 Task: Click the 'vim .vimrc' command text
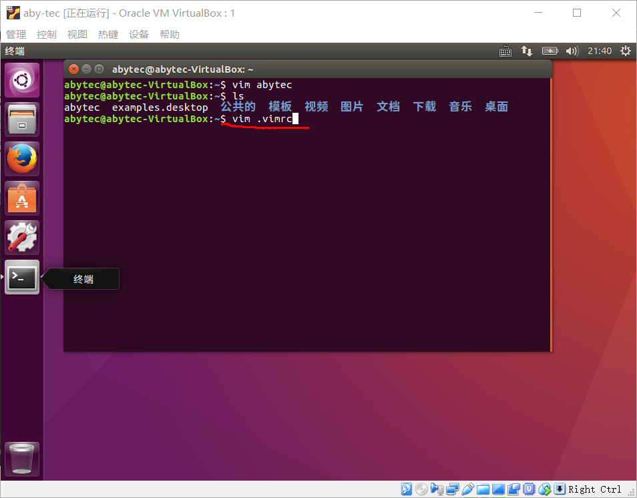262,119
